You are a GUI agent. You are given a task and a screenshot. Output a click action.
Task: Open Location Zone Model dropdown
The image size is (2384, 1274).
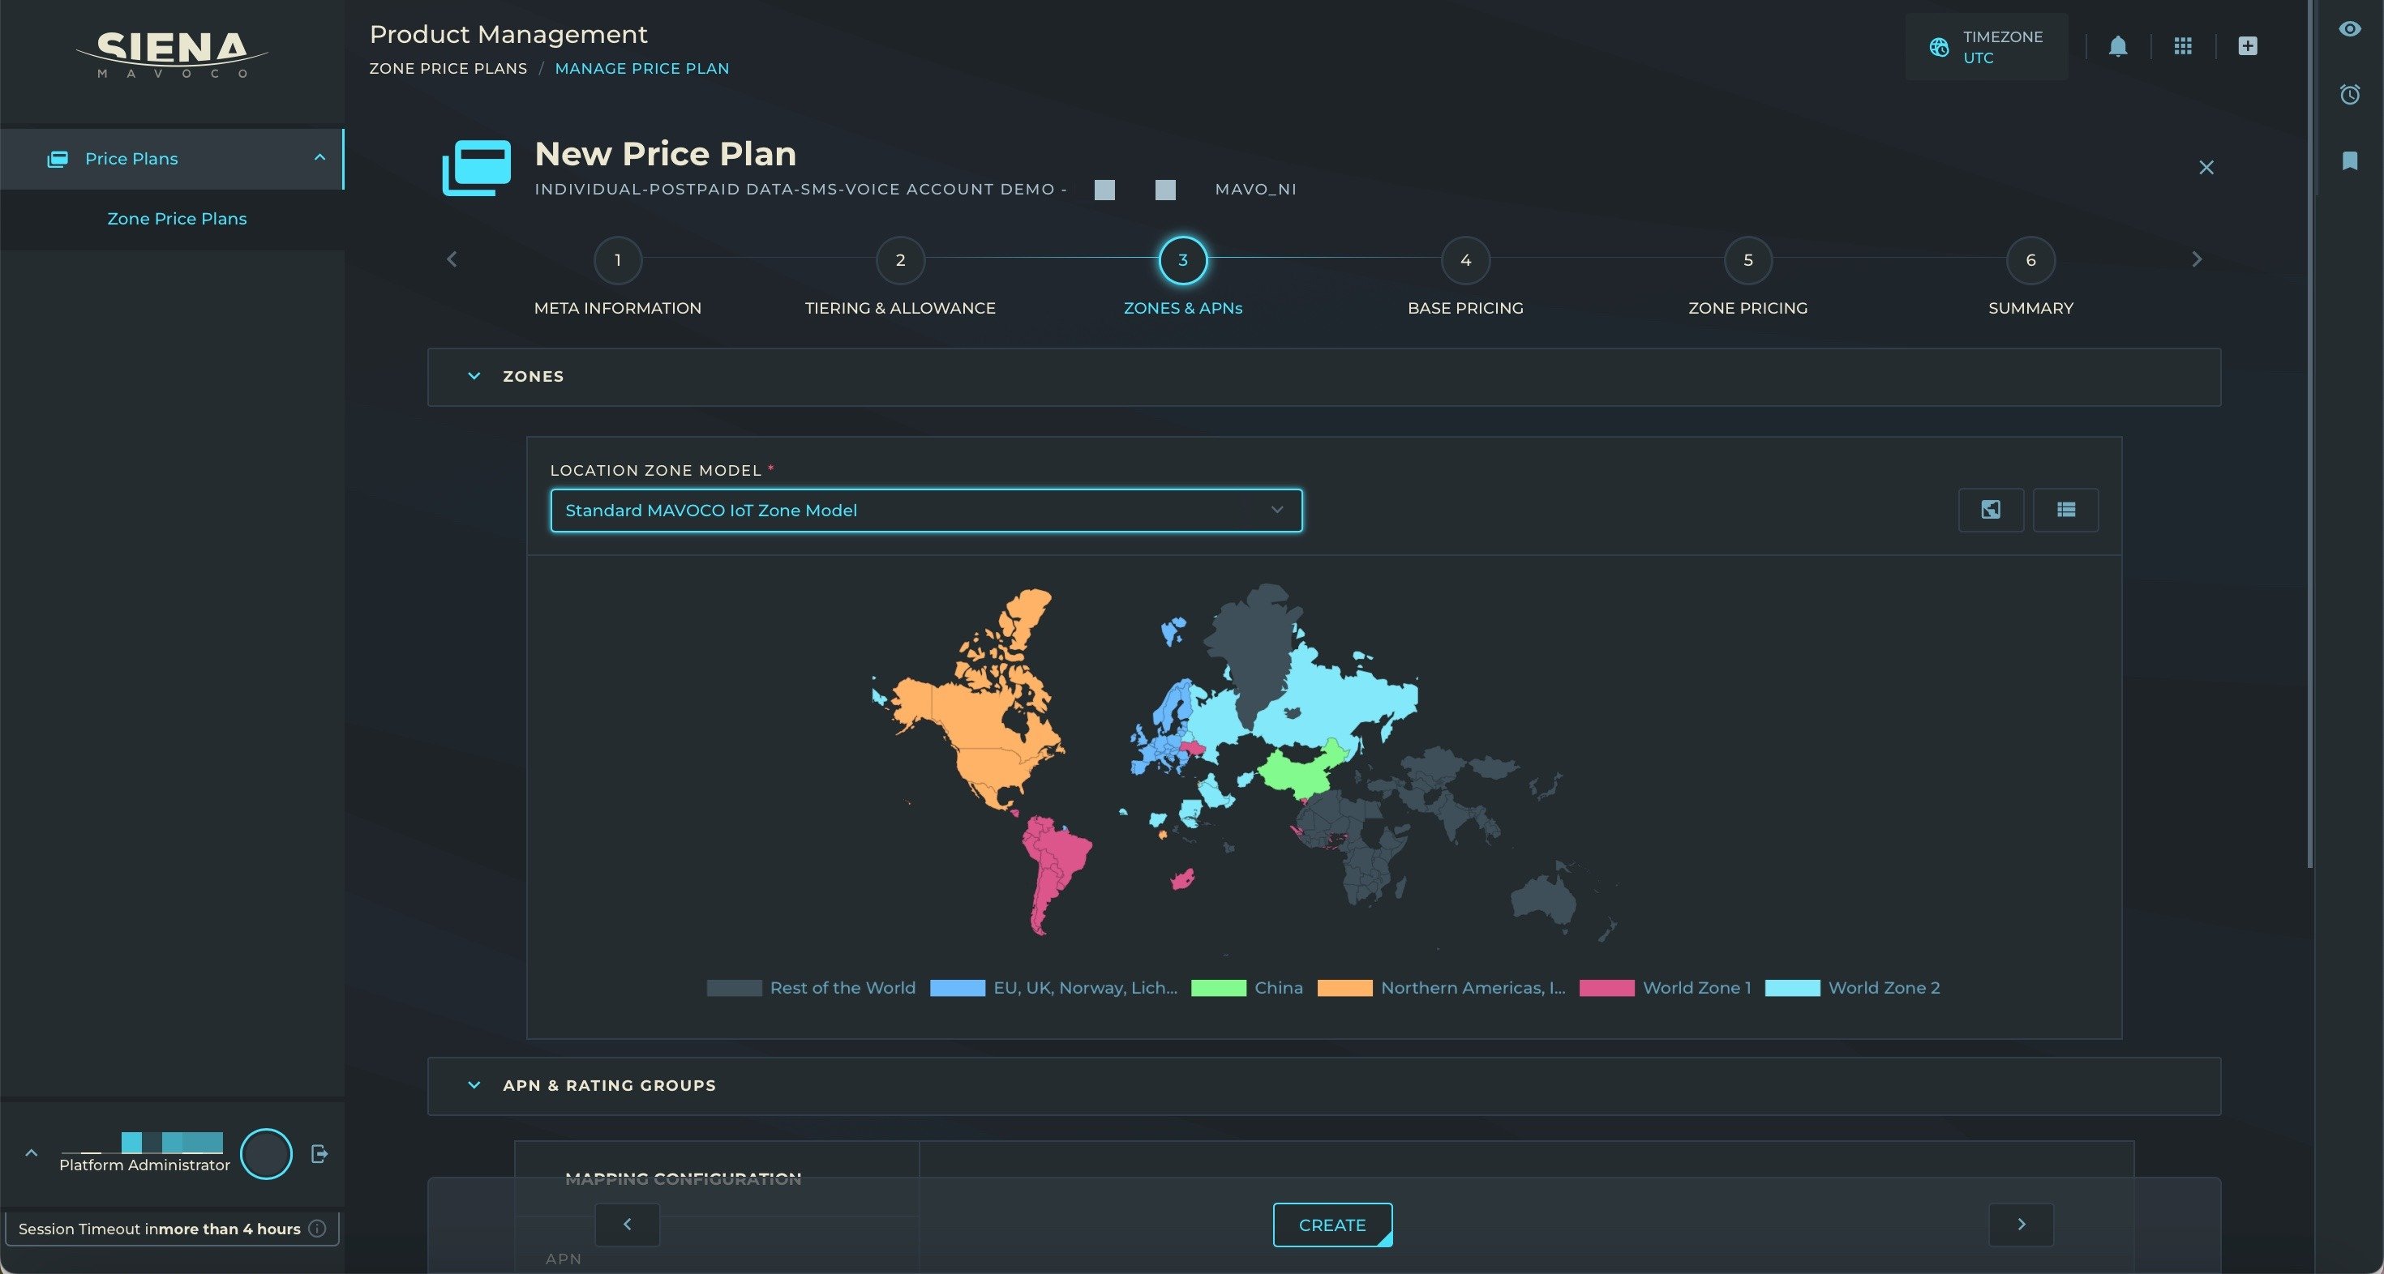click(x=926, y=511)
